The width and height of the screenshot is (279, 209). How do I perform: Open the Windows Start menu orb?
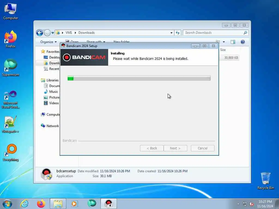(x=7, y=204)
